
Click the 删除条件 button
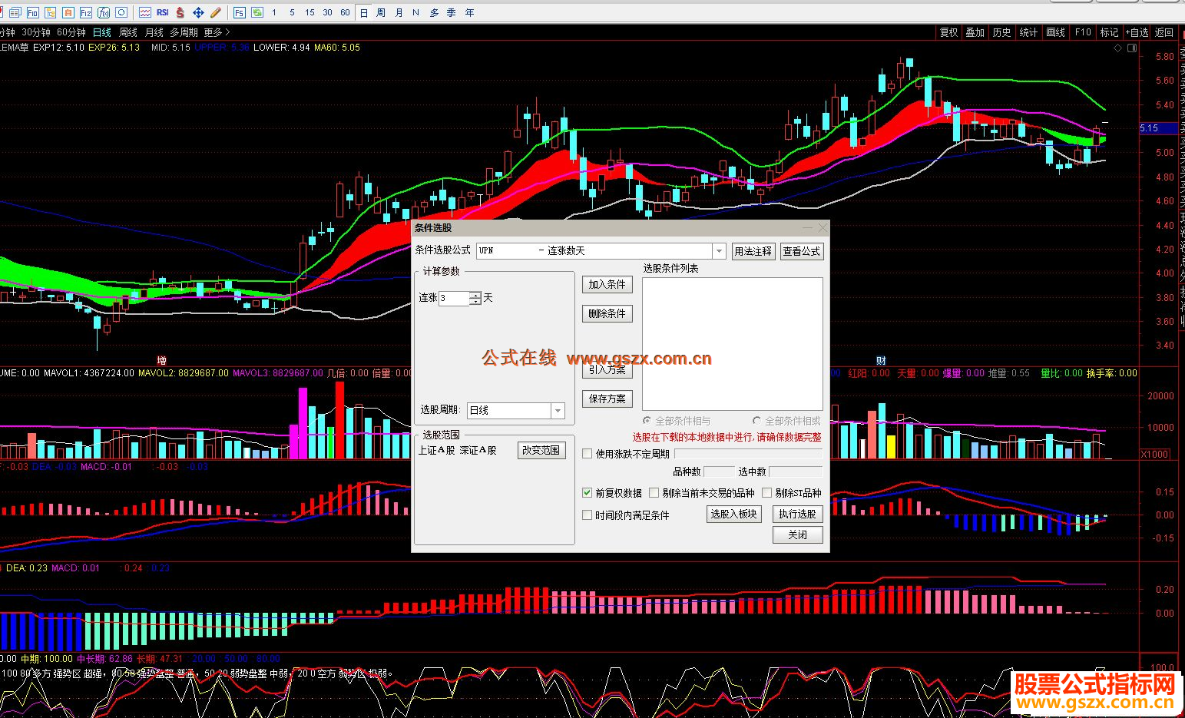pos(607,314)
